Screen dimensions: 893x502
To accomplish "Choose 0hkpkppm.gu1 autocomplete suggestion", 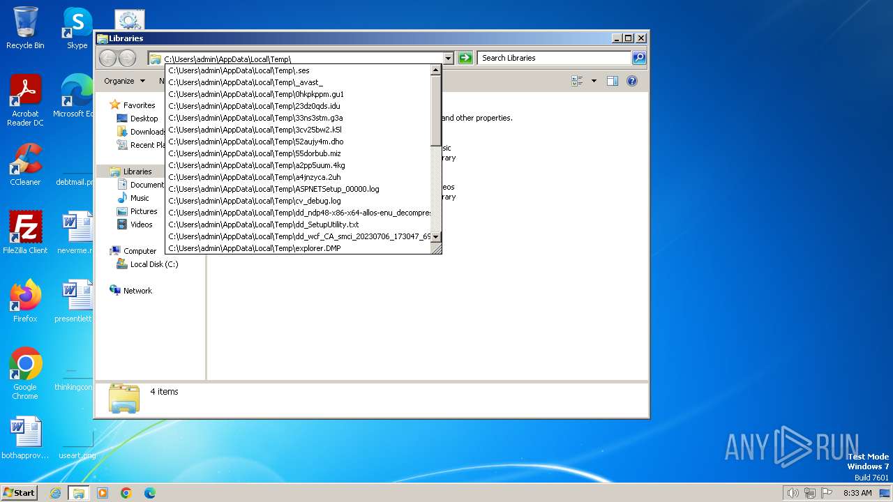I will tap(298, 94).
